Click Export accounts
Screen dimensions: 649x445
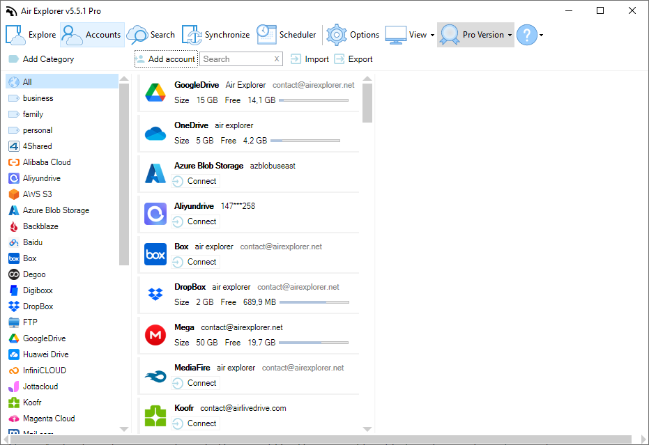[x=353, y=59]
